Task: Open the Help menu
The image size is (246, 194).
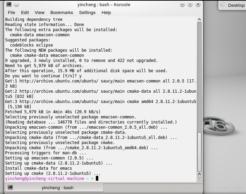Action: coord(106,13)
